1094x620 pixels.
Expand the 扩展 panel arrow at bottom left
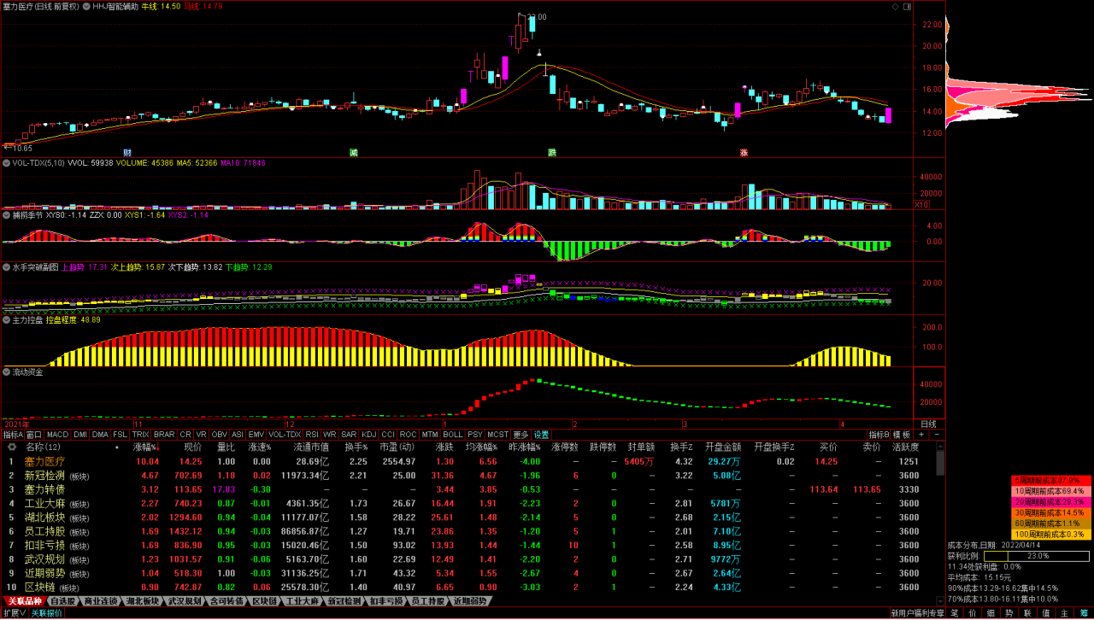[x=12, y=613]
